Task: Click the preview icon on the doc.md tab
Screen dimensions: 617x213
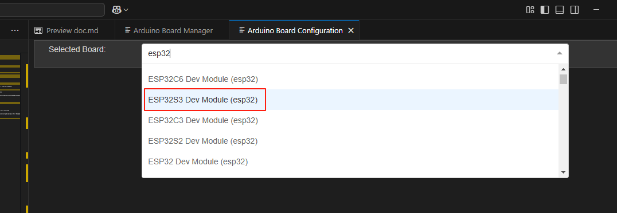Action: [38, 30]
